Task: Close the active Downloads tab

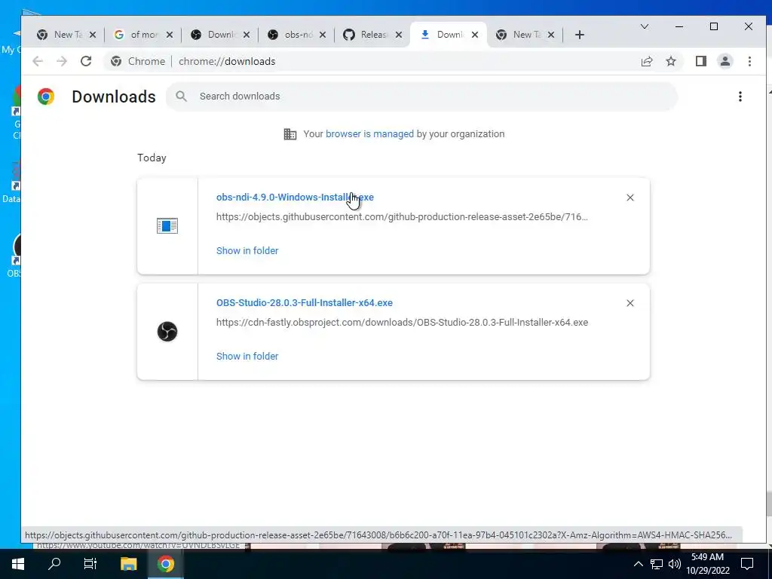Action: coord(475,35)
